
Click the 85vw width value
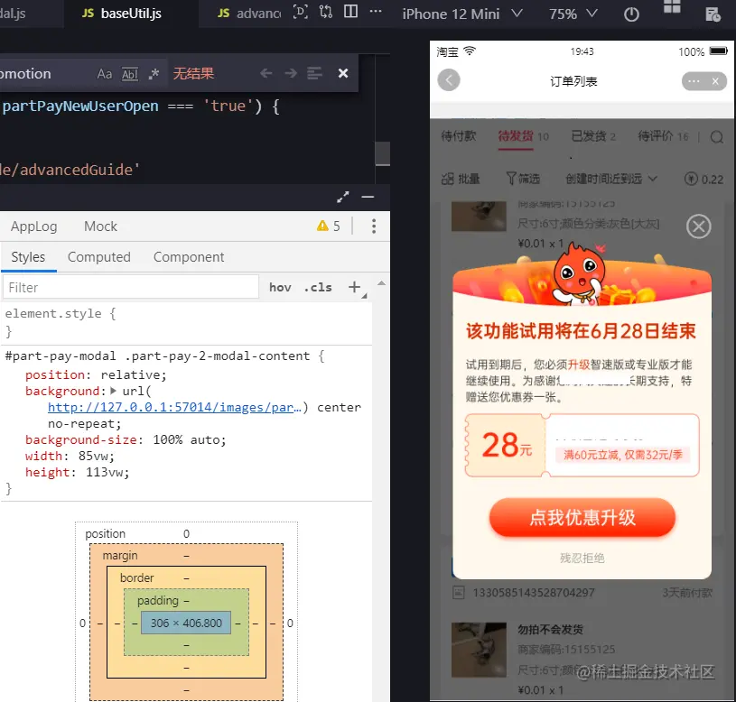pos(96,456)
